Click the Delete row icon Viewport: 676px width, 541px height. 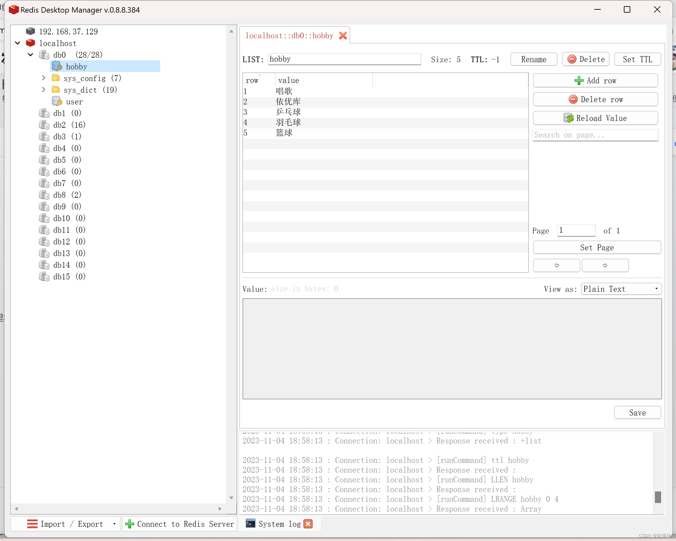click(x=572, y=99)
